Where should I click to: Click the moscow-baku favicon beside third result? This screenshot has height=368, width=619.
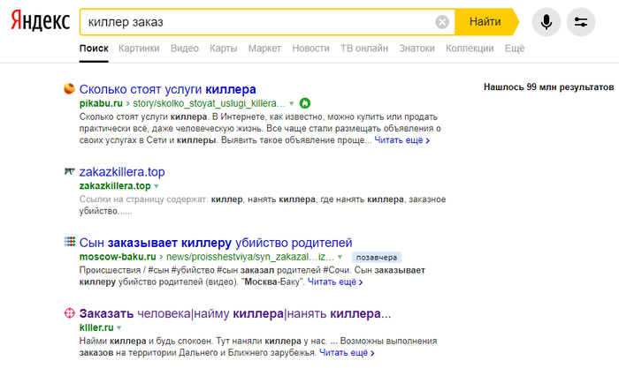pos(69,242)
